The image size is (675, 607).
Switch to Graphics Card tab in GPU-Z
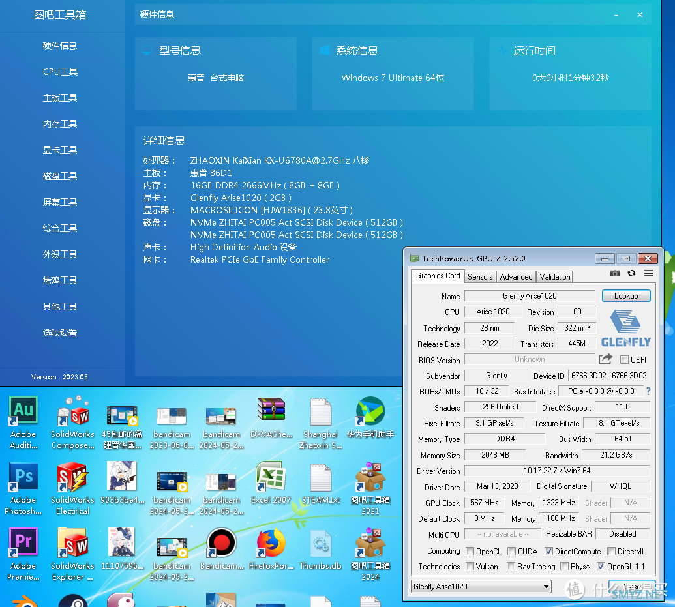438,276
